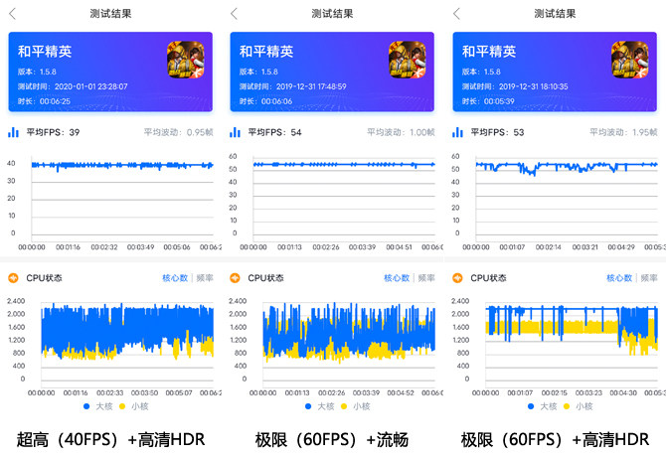This screenshot has width=666, height=458.
Task: Tap game icon in the 18:10:35 test card
Action: point(630,60)
